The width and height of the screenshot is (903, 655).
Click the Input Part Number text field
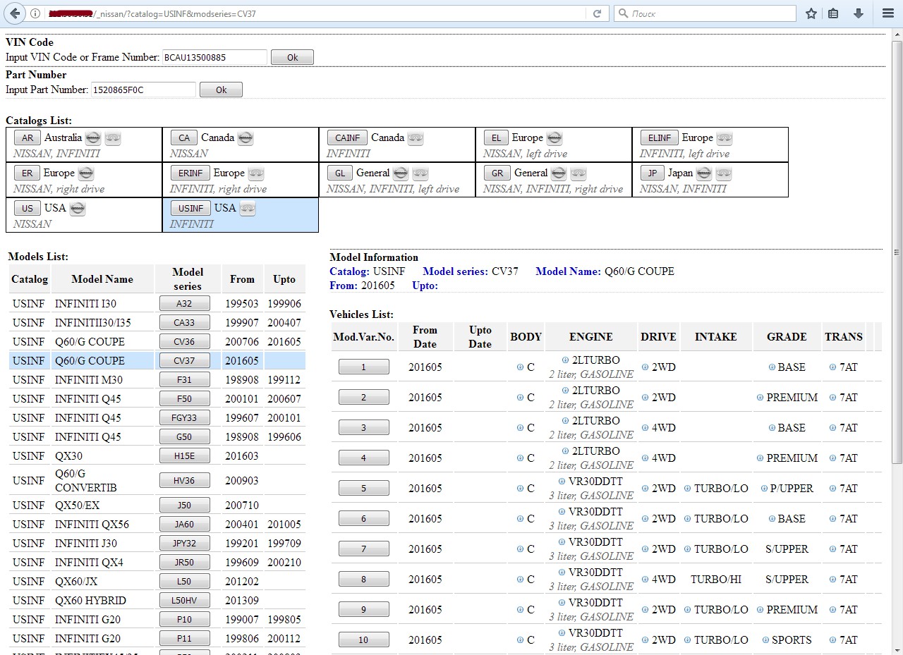click(143, 90)
